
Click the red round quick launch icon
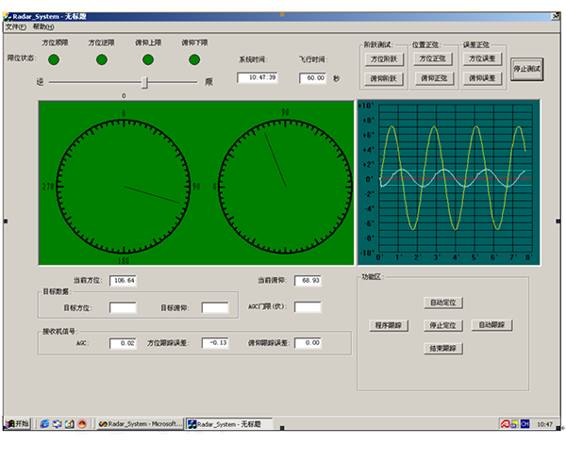coord(82,424)
